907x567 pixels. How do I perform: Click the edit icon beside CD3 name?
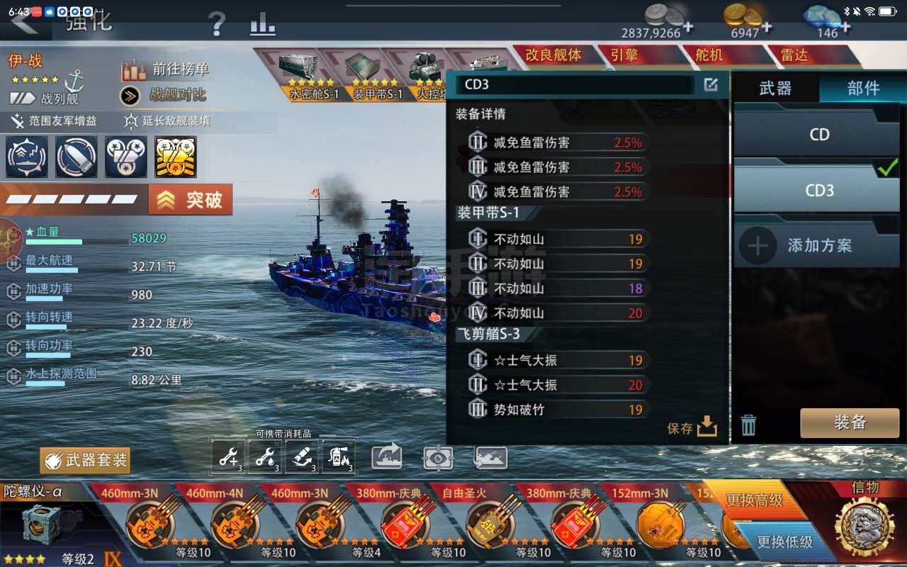tap(711, 85)
